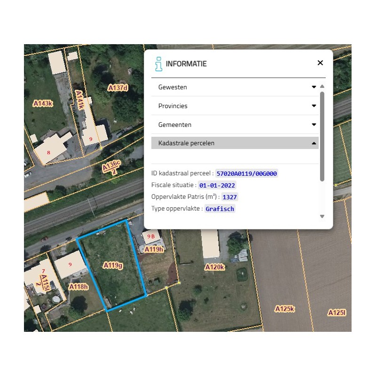Click the panel scrollbar thumb
Viewport: 376px width, 376px height.
[322, 136]
